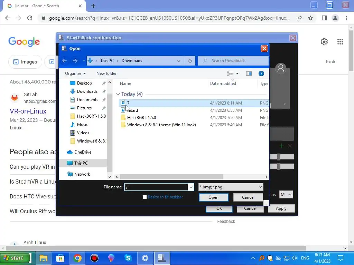Image resolution: width=354 pixels, height=265 pixels.
Task: Click This PC in the address breadcrumb
Action: coord(107,61)
